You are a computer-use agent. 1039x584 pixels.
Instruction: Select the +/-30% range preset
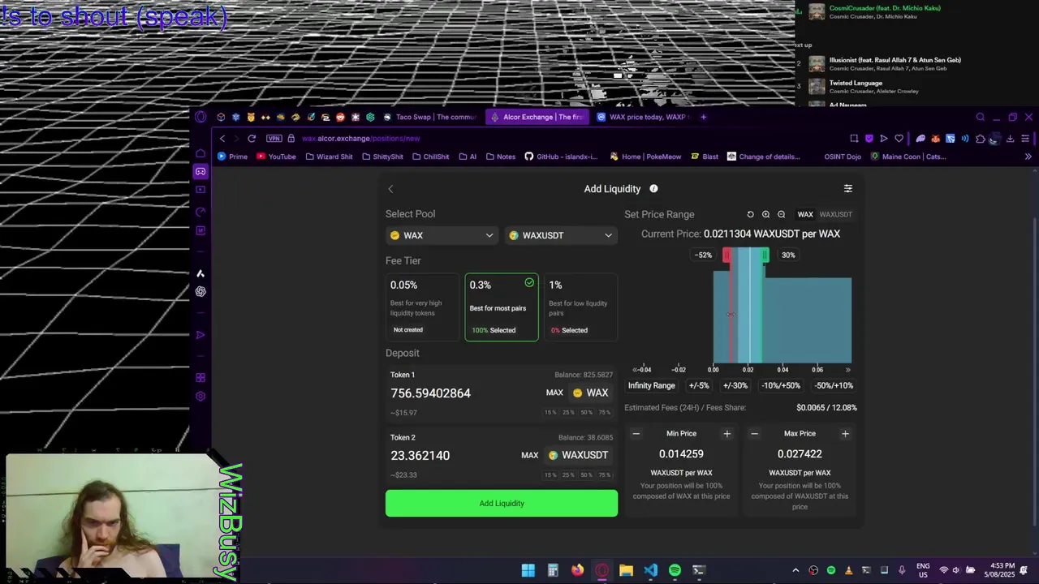[735, 385]
